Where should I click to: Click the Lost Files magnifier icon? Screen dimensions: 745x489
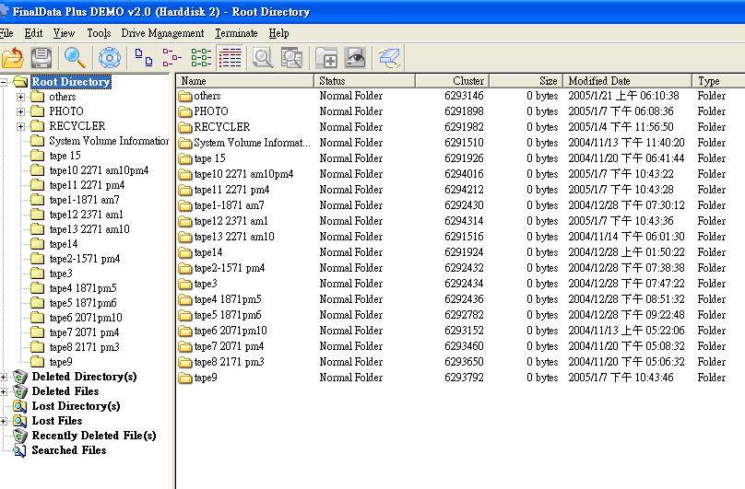pyautogui.click(x=20, y=421)
